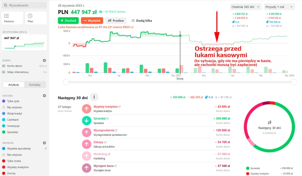Image resolution: width=302 pixels, height=176 pixels.
Task: Click the green arrow icon for Sprzedaż
Action: point(87,120)
